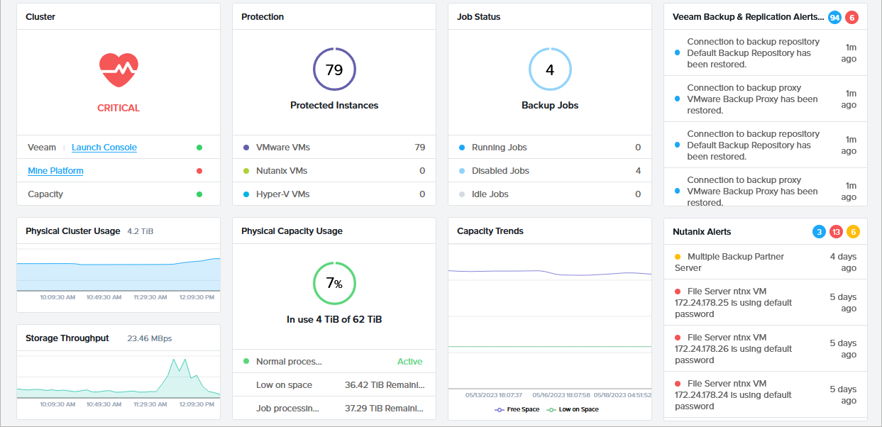Click the Protected Instances label
Viewport: 882px width, 427px height.
tap(334, 106)
